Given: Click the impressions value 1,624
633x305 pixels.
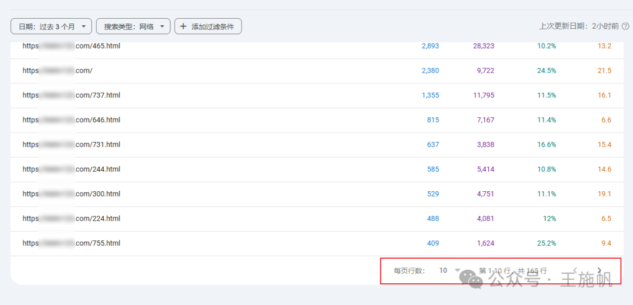Looking at the screenshot, I should tap(486, 243).
